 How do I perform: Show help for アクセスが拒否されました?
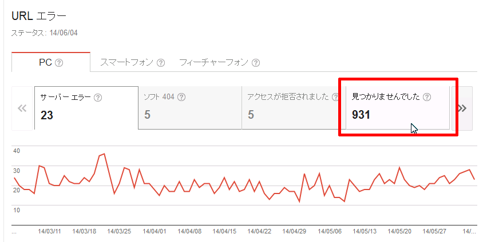click(335, 97)
